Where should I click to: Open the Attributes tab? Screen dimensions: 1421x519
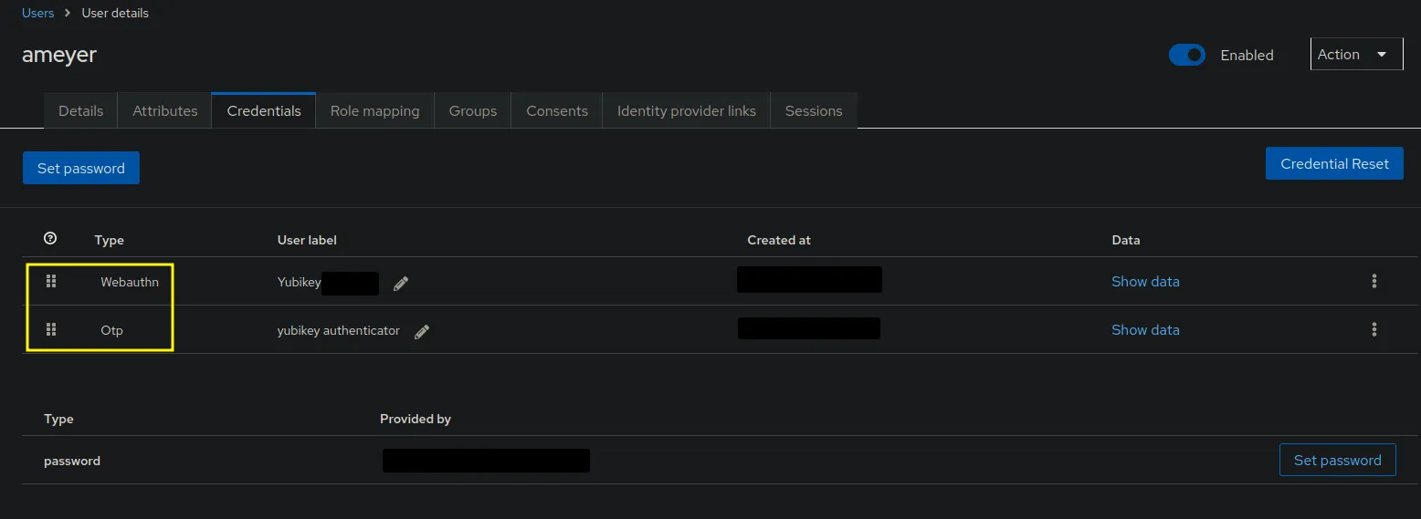(x=164, y=110)
